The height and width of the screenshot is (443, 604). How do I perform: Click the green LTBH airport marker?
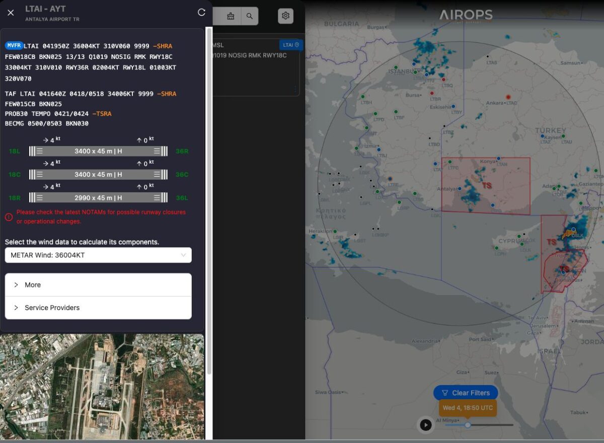(363, 97)
